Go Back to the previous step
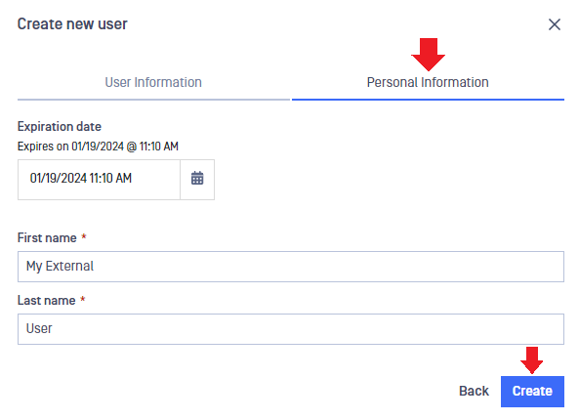 click(474, 392)
